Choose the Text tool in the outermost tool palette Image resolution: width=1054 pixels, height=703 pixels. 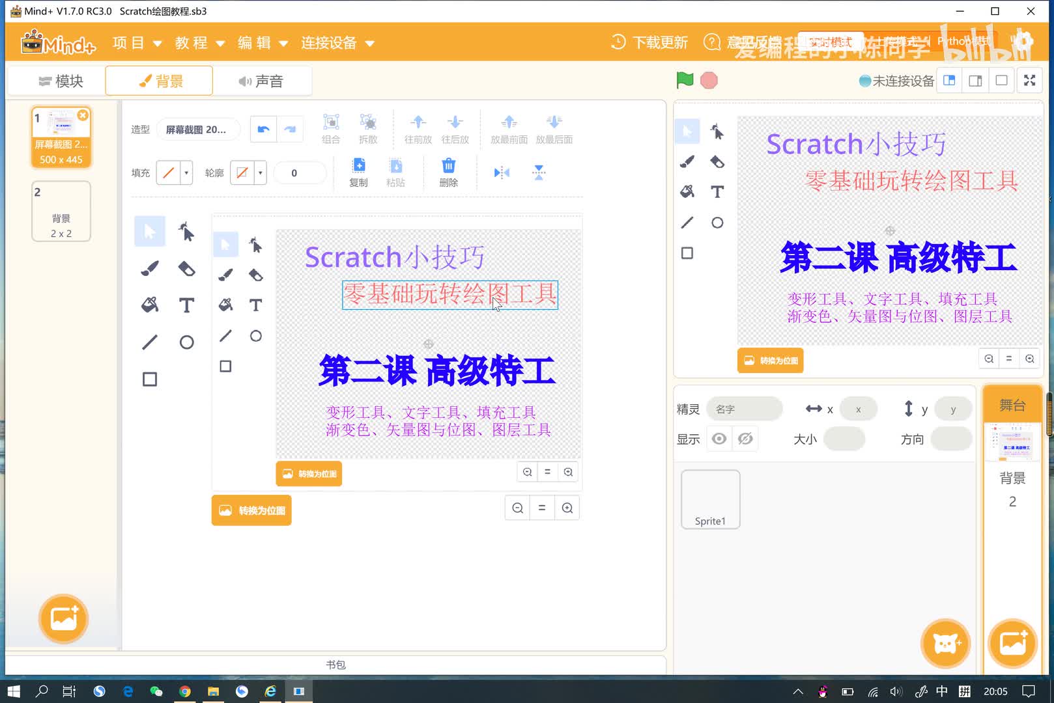click(186, 305)
